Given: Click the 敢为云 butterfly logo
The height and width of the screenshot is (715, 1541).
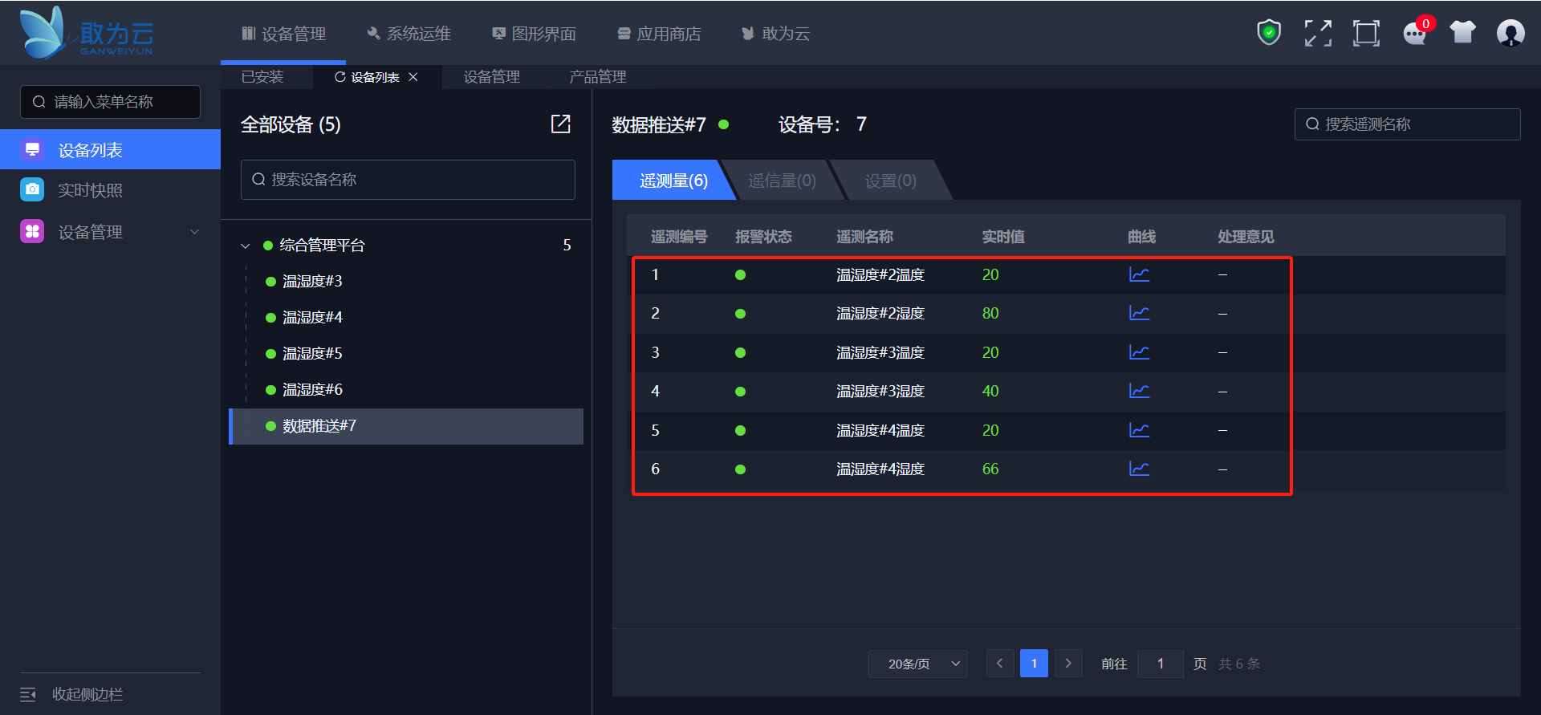Looking at the screenshot, I should [x=86, y=32].
